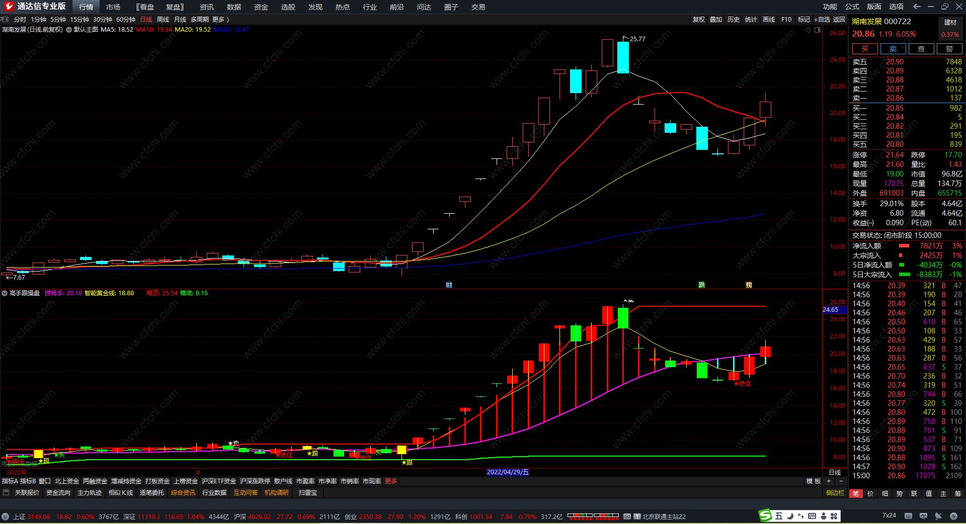966x524 pixels.
Task: Expand red 更多 indicator tabs list
Action: point(391,481)
